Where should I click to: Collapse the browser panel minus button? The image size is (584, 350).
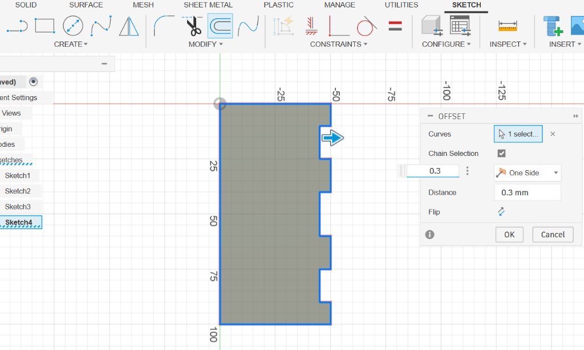(104, 64)
